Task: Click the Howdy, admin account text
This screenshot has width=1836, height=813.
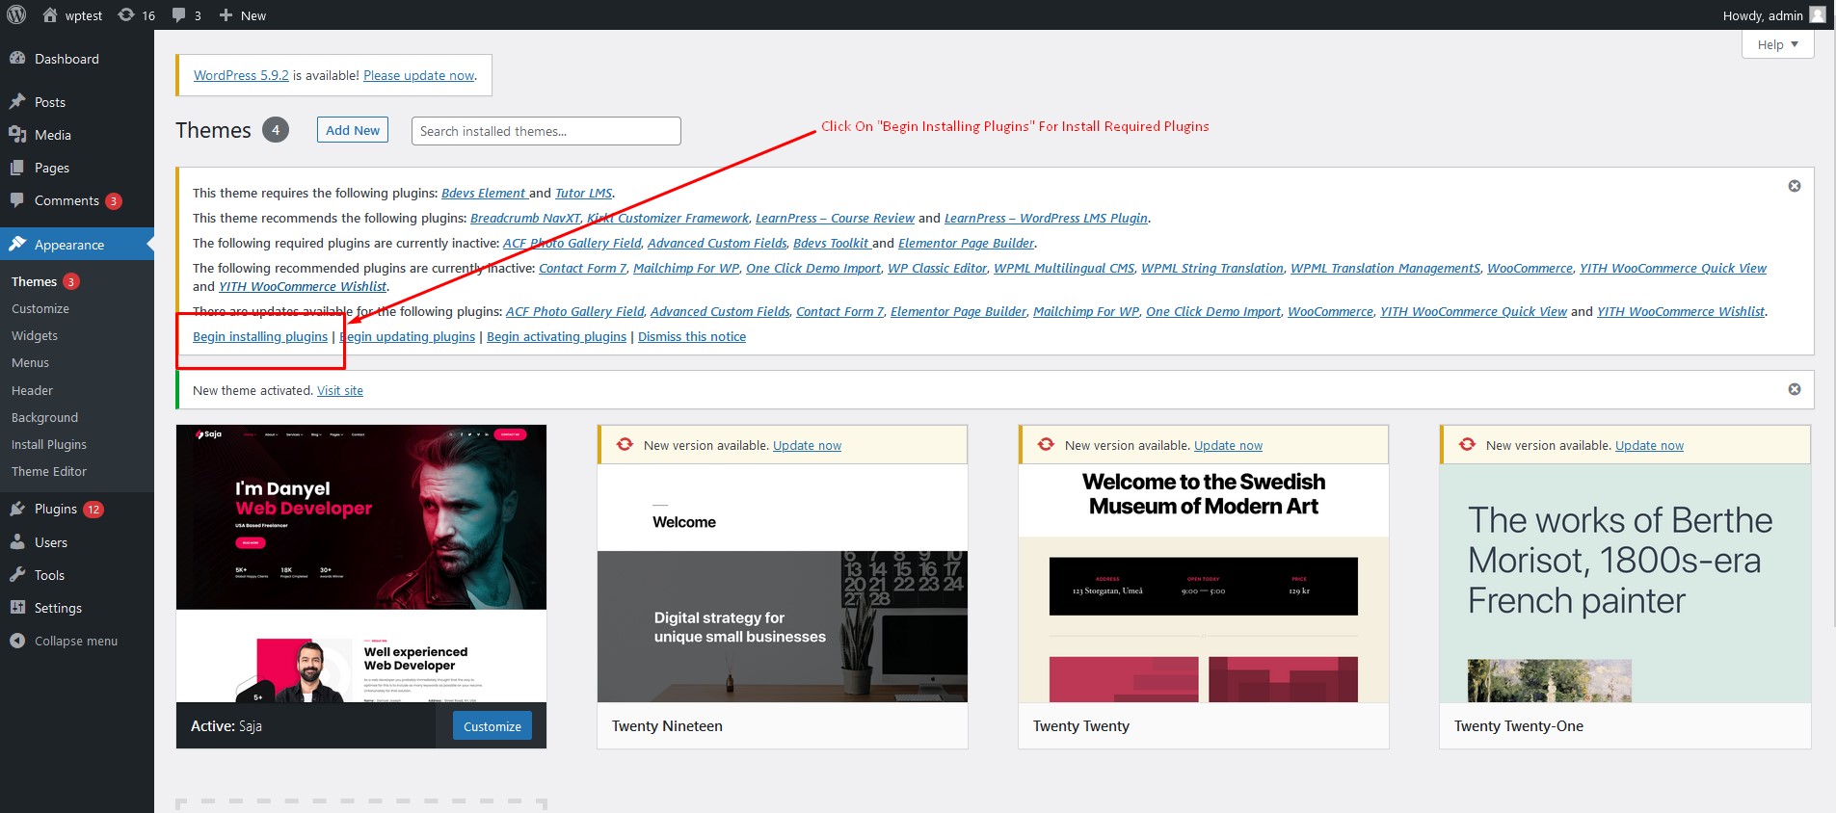Action: [x=1763, y=15]
